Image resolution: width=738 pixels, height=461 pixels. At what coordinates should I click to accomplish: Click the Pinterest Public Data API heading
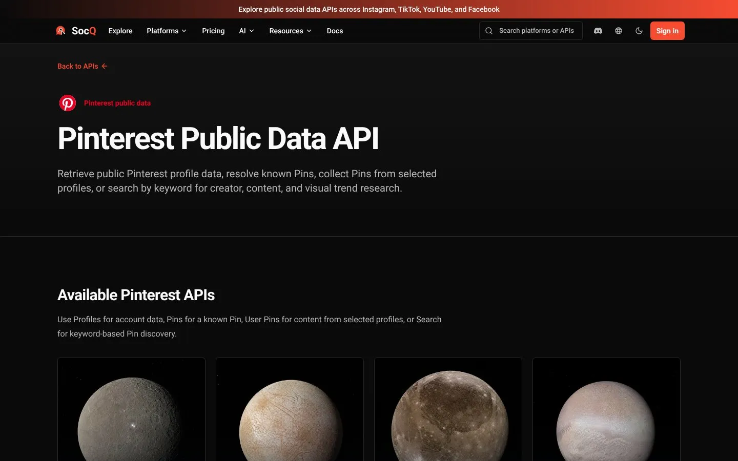pyautogui.click(x=218, y=139)
